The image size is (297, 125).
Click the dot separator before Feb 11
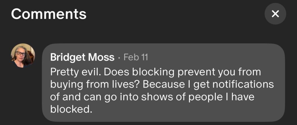coord(119,57)
